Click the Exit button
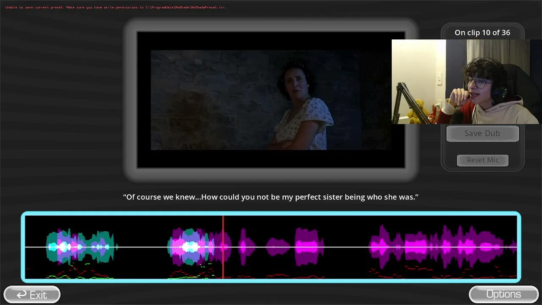Image resolution: width=542 pixels, height=305 pixels. pos(32,294)
